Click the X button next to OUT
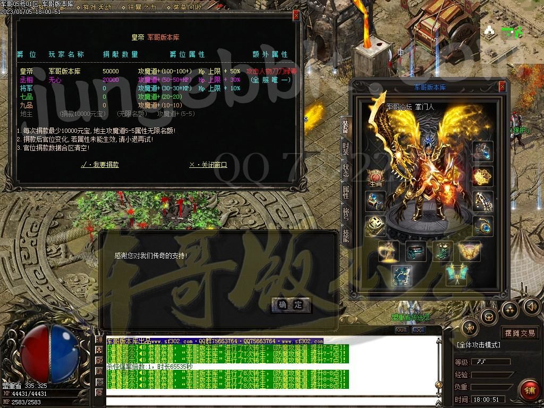The width and height of the screenshot is (544, 408). coord(419,330)
